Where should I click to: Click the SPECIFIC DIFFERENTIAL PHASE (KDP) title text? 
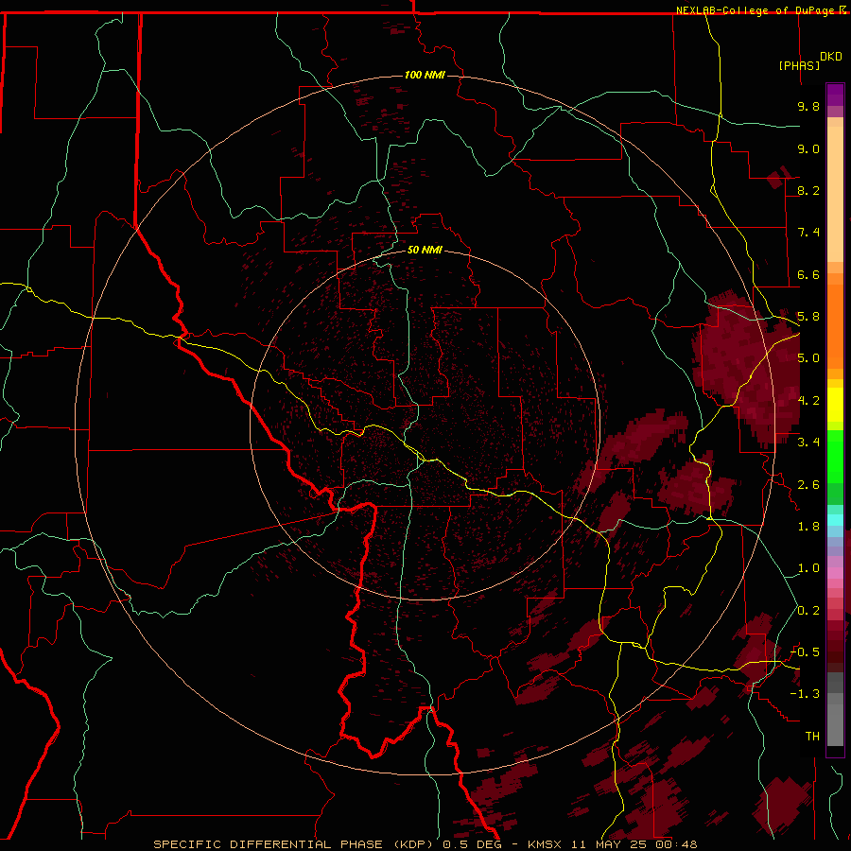[294, 844]
